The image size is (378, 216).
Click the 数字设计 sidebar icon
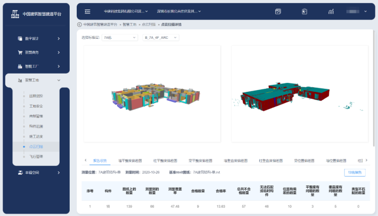[x=20, y=38]
